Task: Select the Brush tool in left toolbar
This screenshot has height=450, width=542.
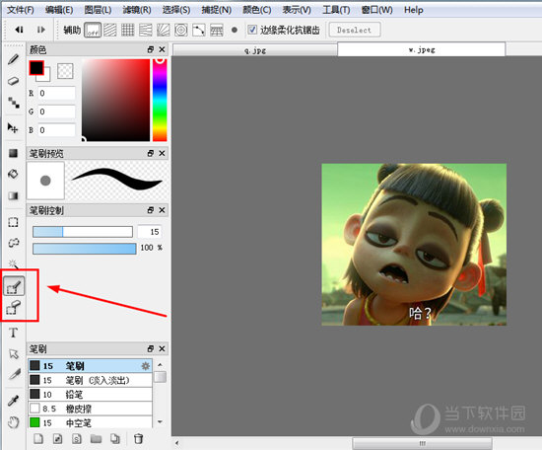Action: 14,59
